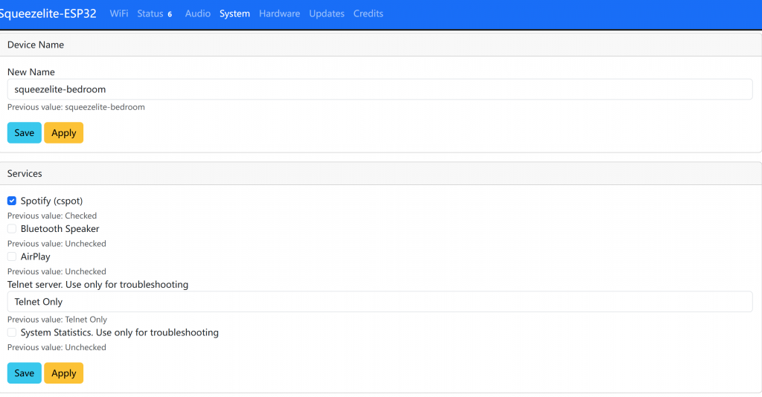762x397 pixels.
Task: Open the Squeezelite-ESP32 brand home link
Action: click(48, 13)
